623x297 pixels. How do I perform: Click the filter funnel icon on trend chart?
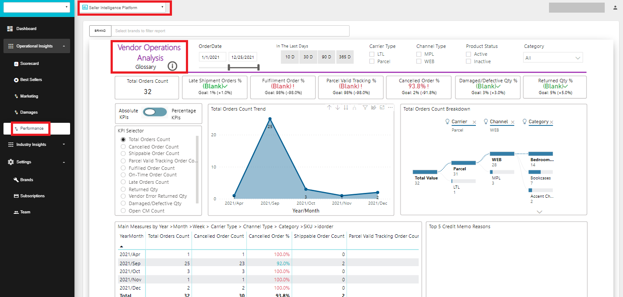point(365,108)
